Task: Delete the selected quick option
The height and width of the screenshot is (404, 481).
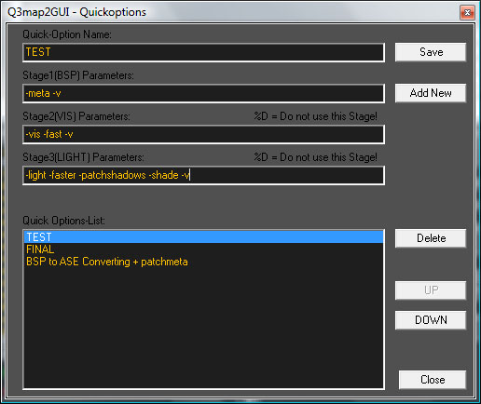Action: click(431, 238)
